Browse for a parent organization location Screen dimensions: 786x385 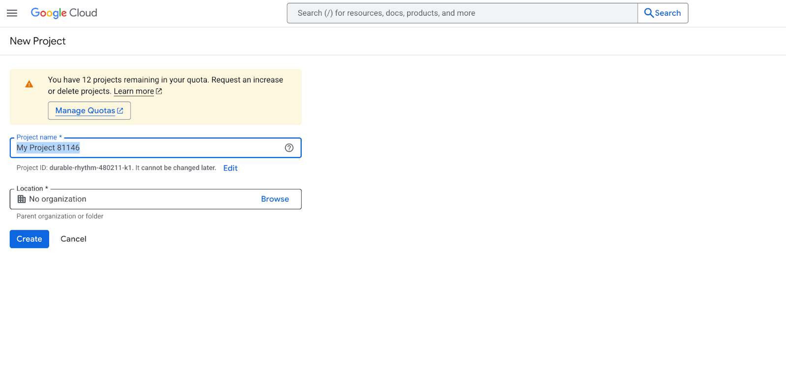(x=275, y=199)
